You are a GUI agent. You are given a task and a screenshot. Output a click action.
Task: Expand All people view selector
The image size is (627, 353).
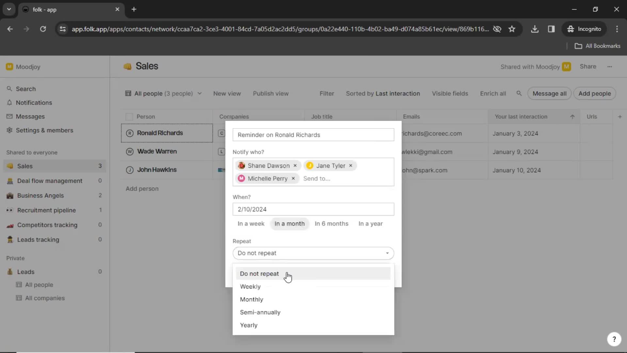tap(200, 93)
